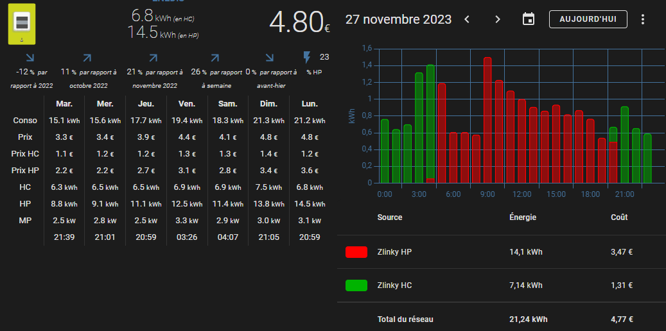Click the lightning bolt % HP icon
This screenshot has height=331, width=666.
pos(307,57)
